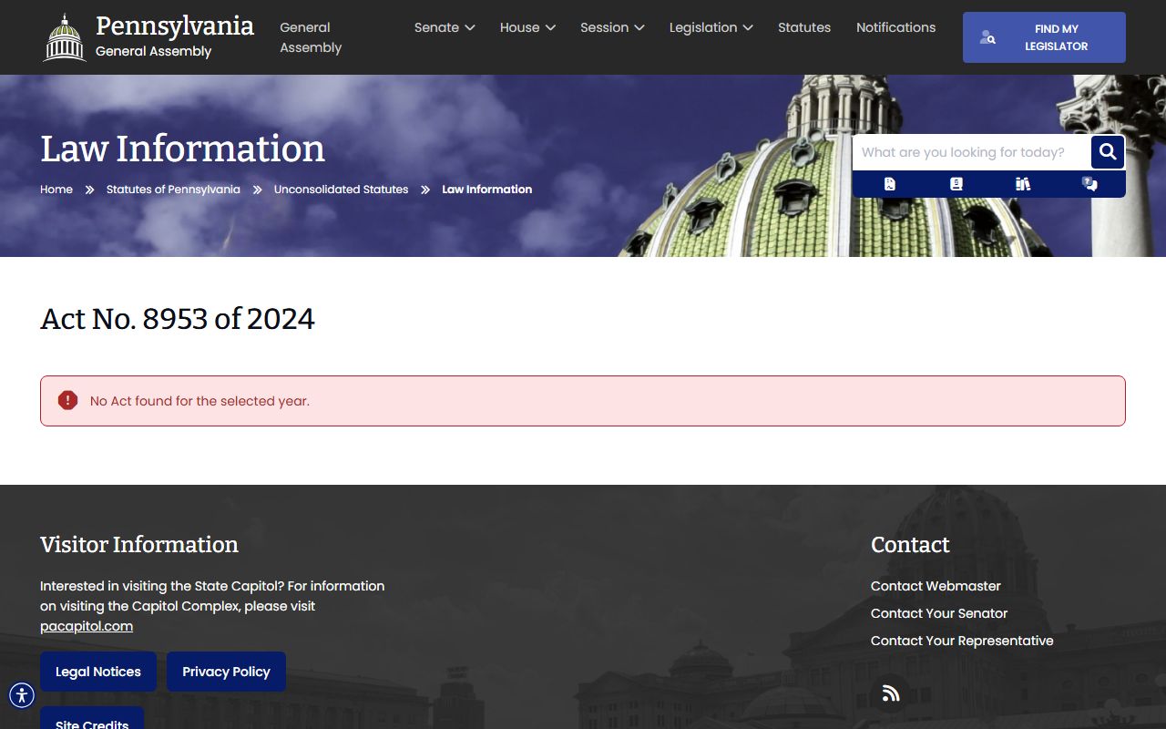The height and width of the screenshot is (729, 1166).
Task: Open the RSS feed icon
Action: [891, 693]
